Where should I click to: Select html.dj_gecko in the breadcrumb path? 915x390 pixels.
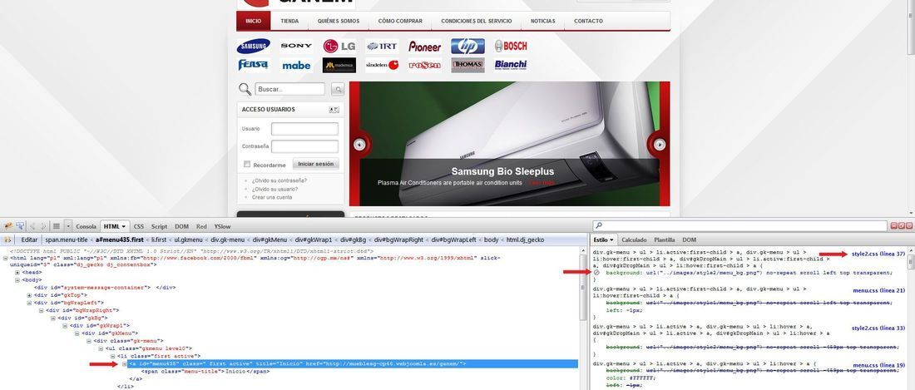(x=525, y=239)
